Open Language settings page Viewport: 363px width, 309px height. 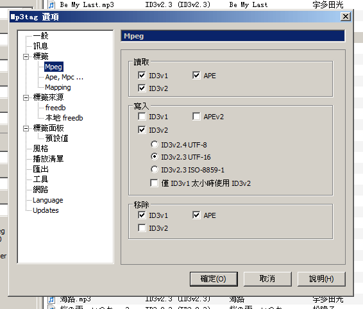(48, 200)
